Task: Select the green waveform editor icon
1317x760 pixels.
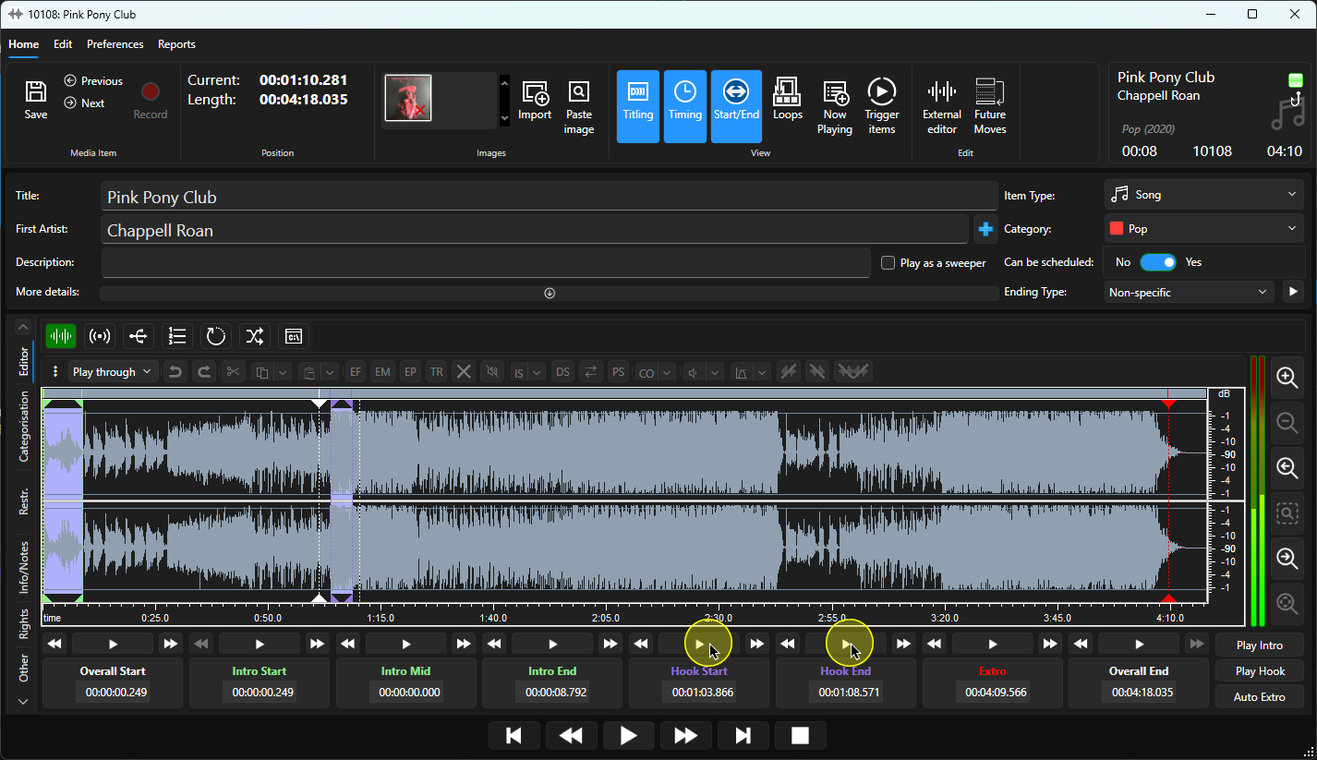Action: [61, 335]
